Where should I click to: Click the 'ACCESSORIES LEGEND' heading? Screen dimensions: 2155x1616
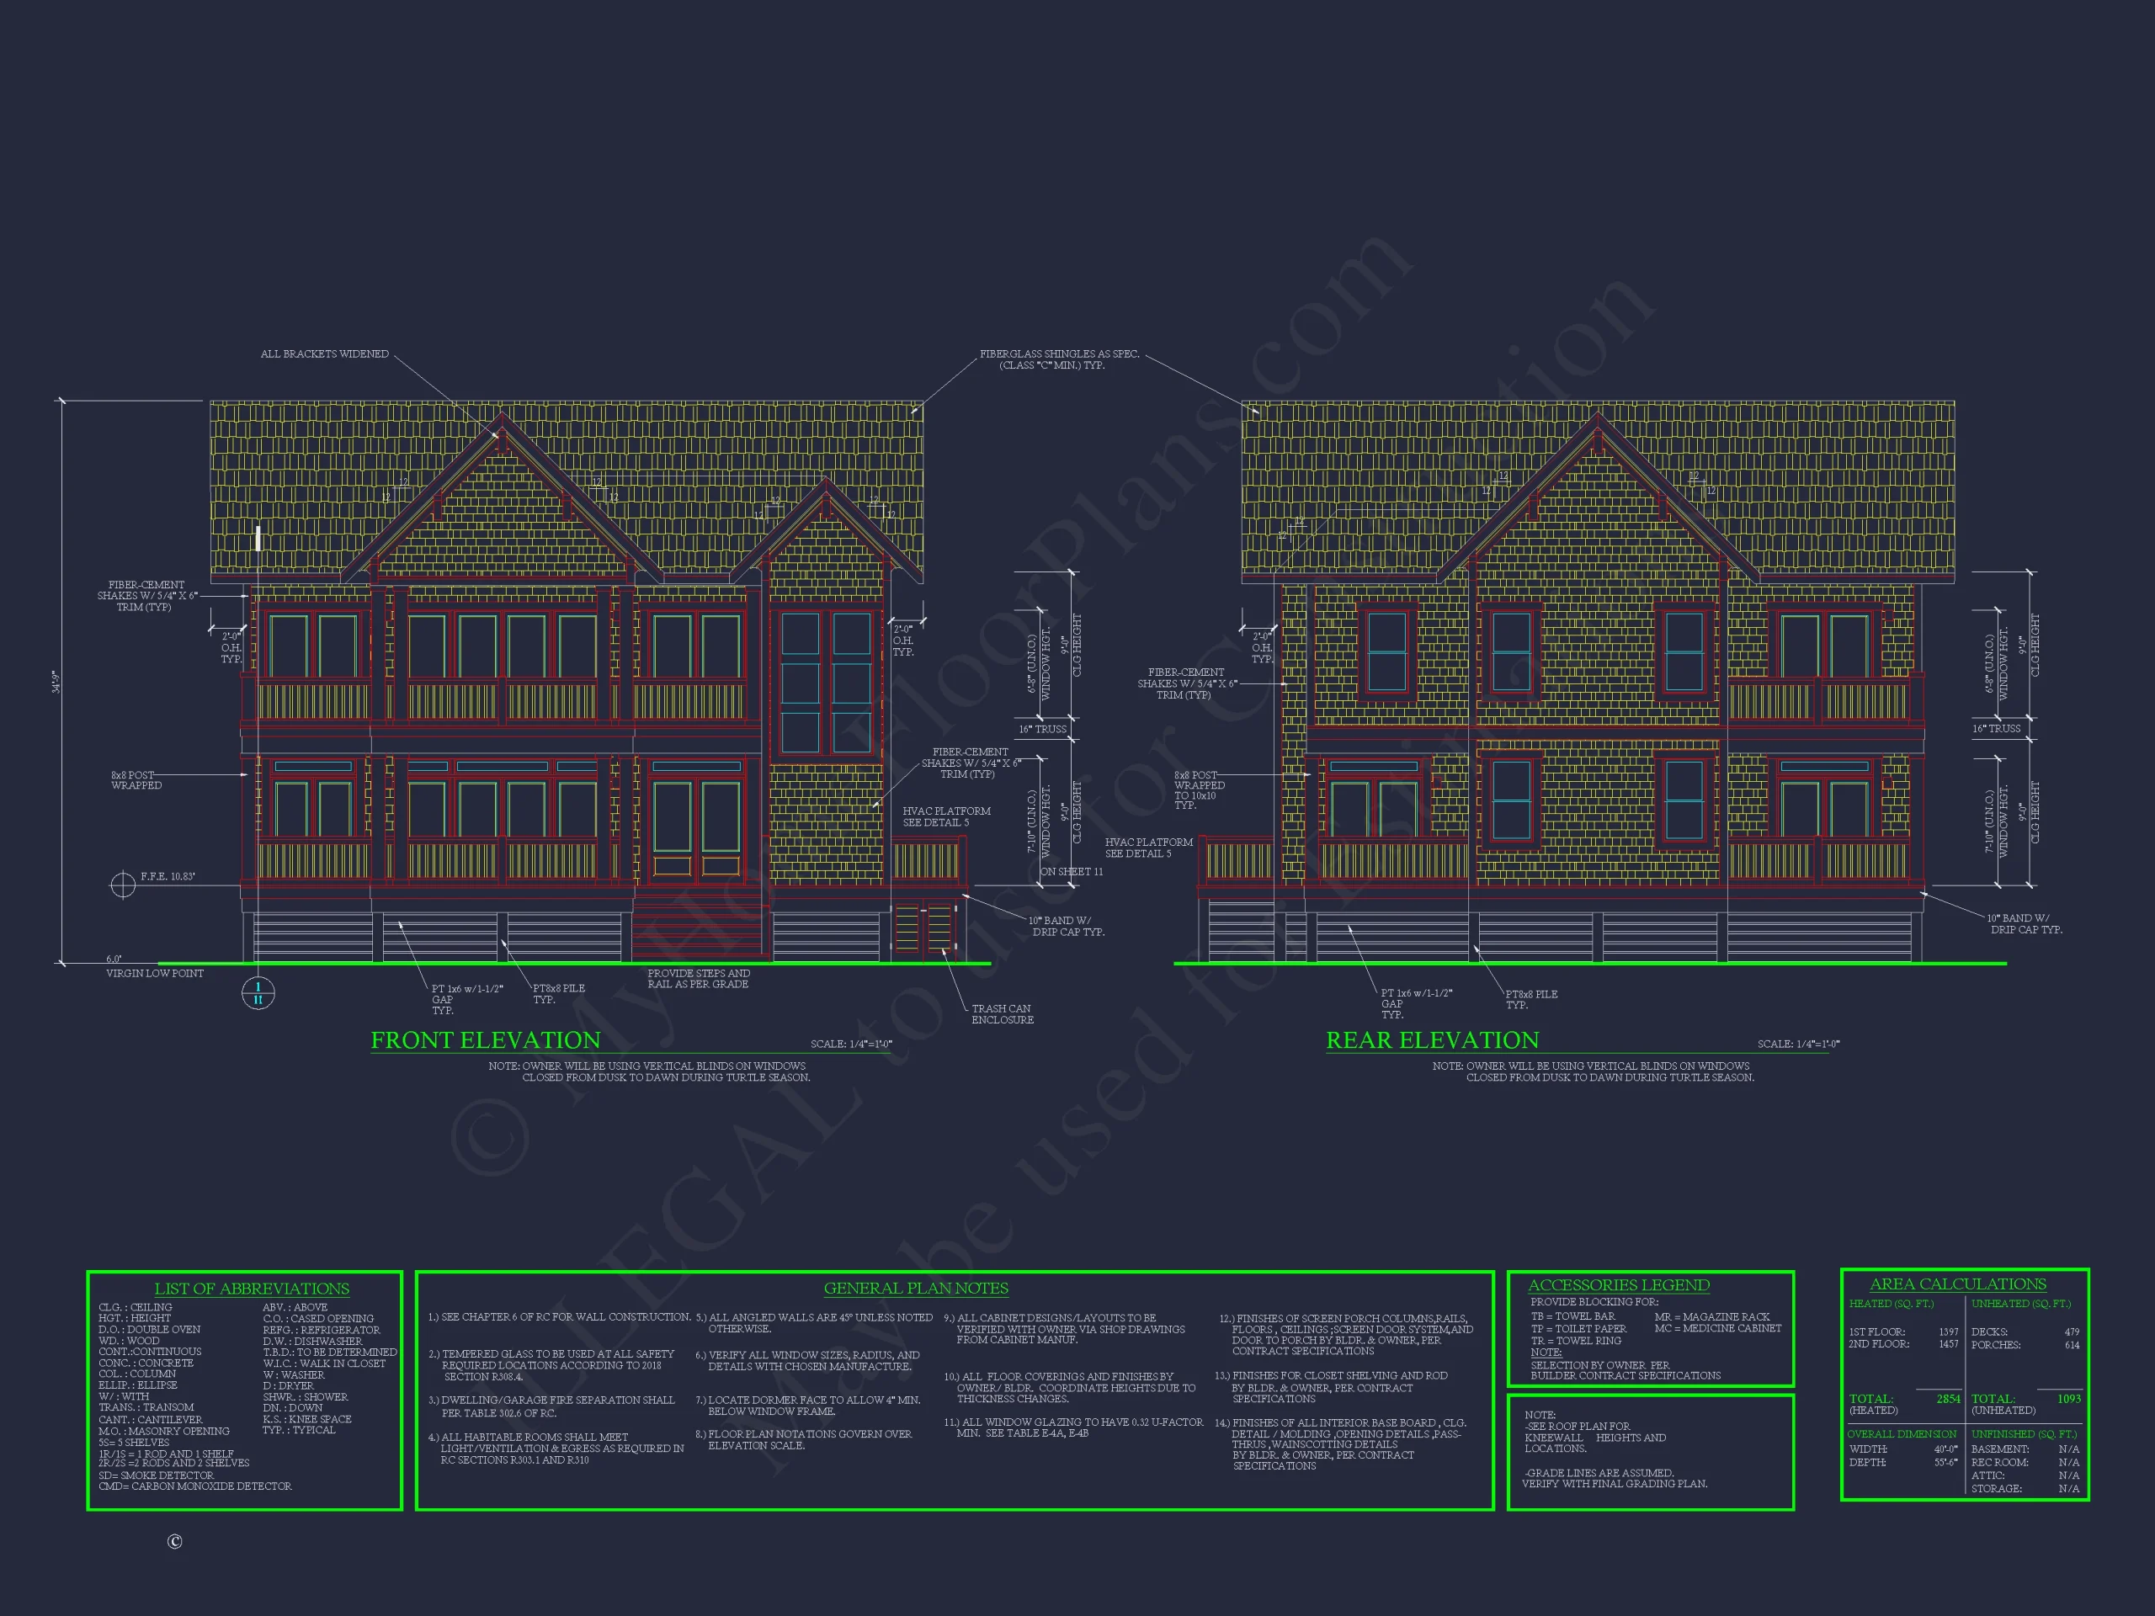click(1618, 1285)
